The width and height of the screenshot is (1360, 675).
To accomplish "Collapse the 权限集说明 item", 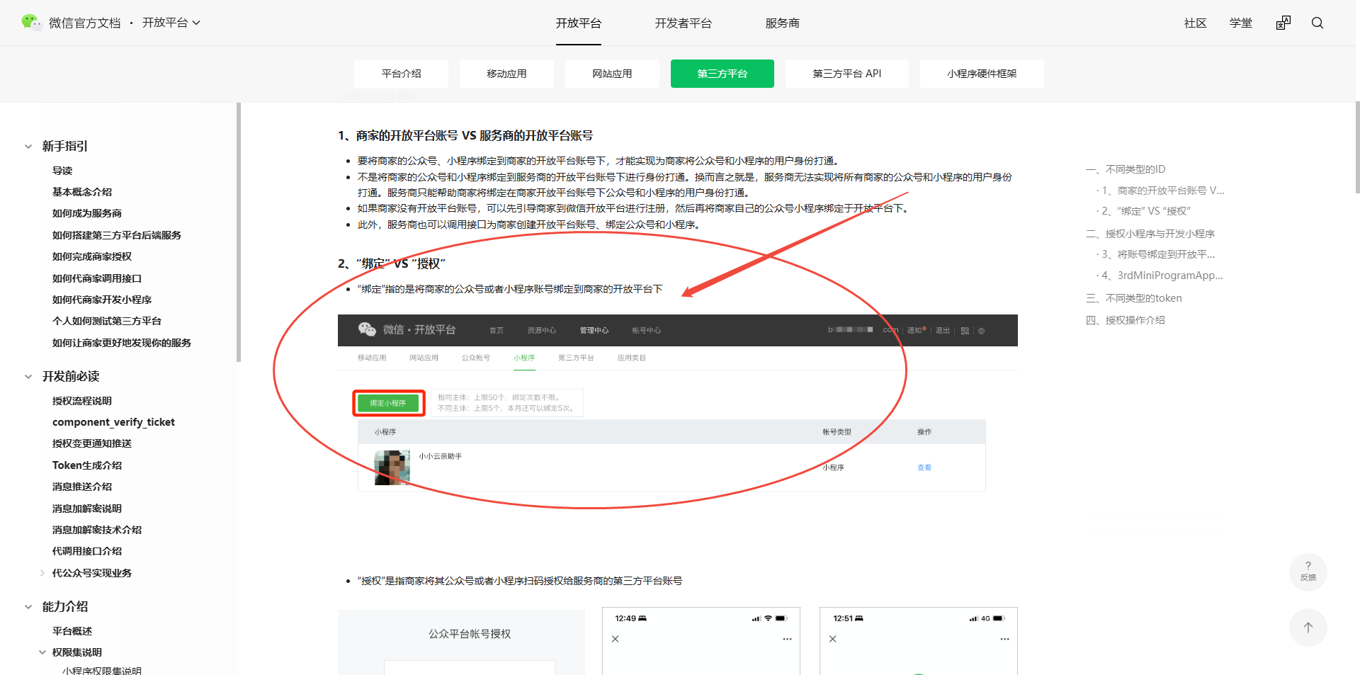I will (42, 652).
